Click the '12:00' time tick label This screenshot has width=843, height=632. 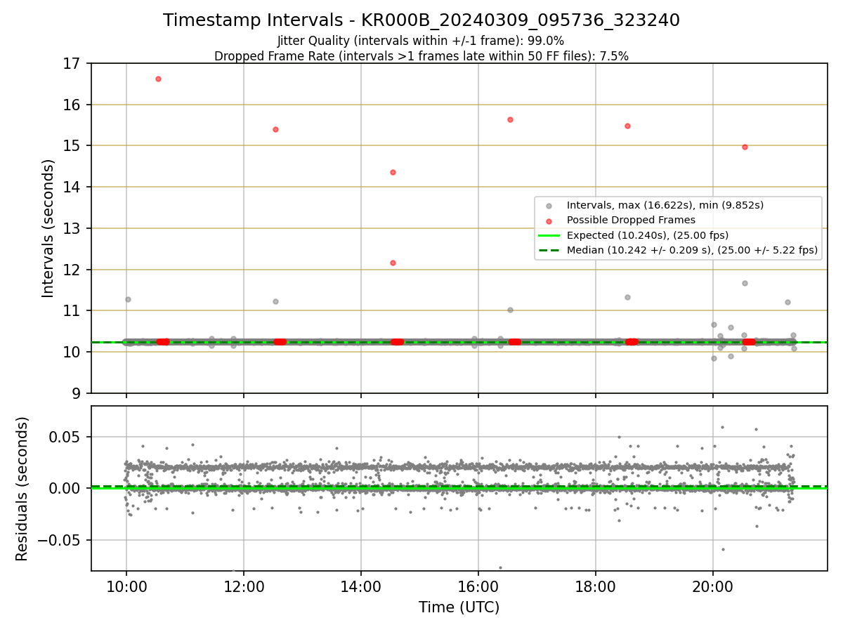click(244, 587)
